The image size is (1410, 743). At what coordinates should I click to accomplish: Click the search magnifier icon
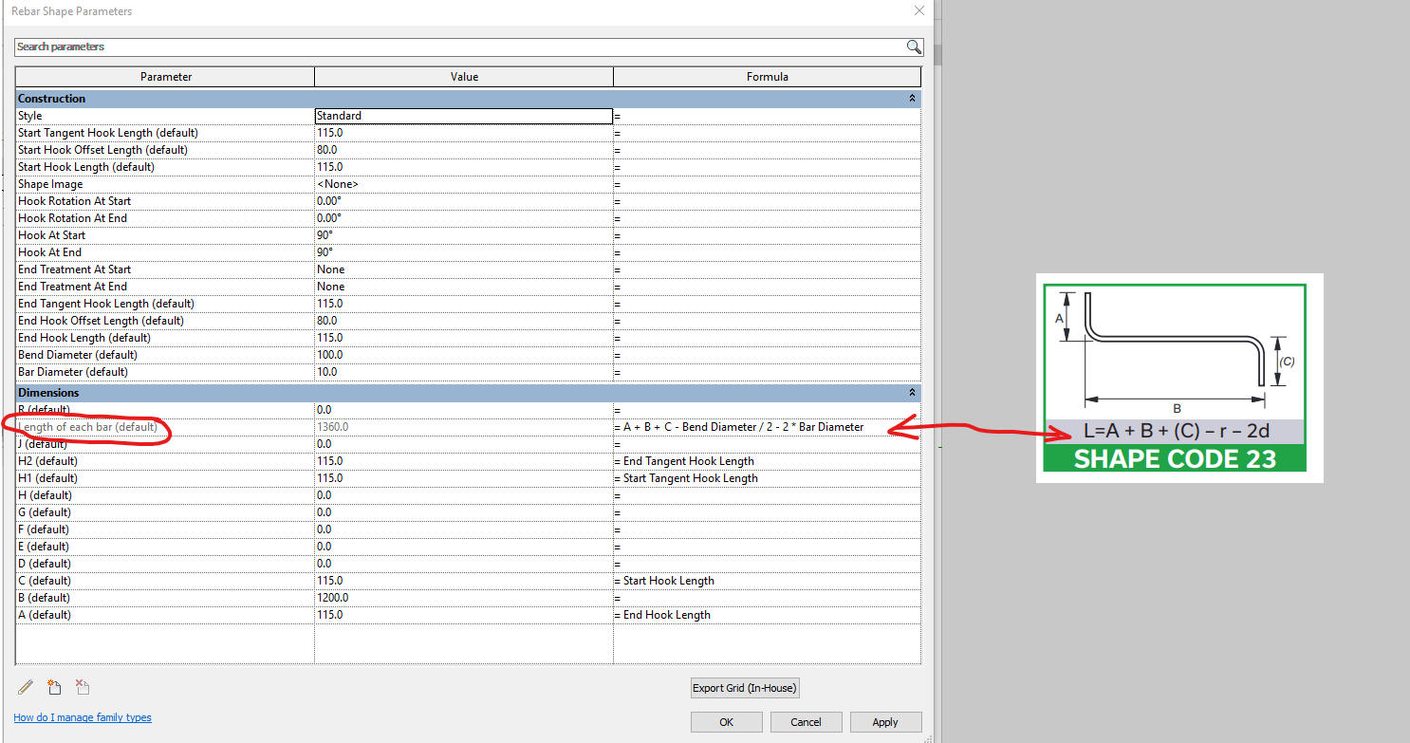pos(913,46)
